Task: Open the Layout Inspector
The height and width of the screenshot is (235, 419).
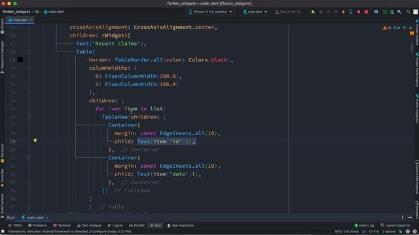Action: (x=395, y=225)
